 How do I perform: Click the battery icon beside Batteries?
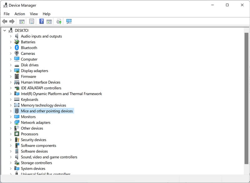(x=17, y=42)
